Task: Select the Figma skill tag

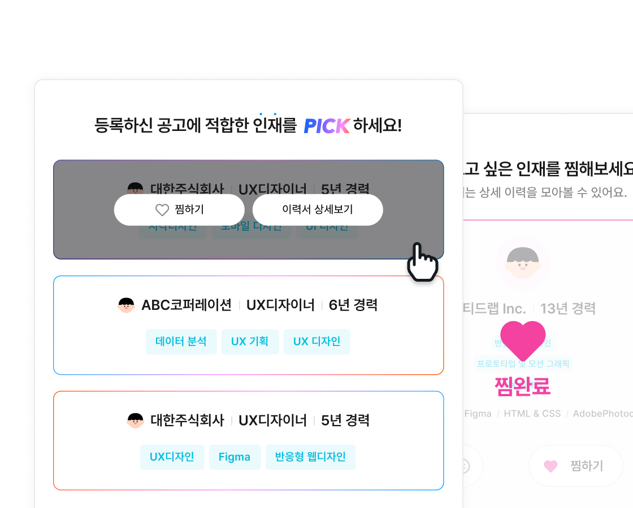Action: pyautogui.click(x=235, y=457)
